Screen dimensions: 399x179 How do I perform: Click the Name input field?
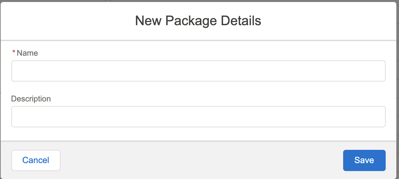tap(199, 71)
